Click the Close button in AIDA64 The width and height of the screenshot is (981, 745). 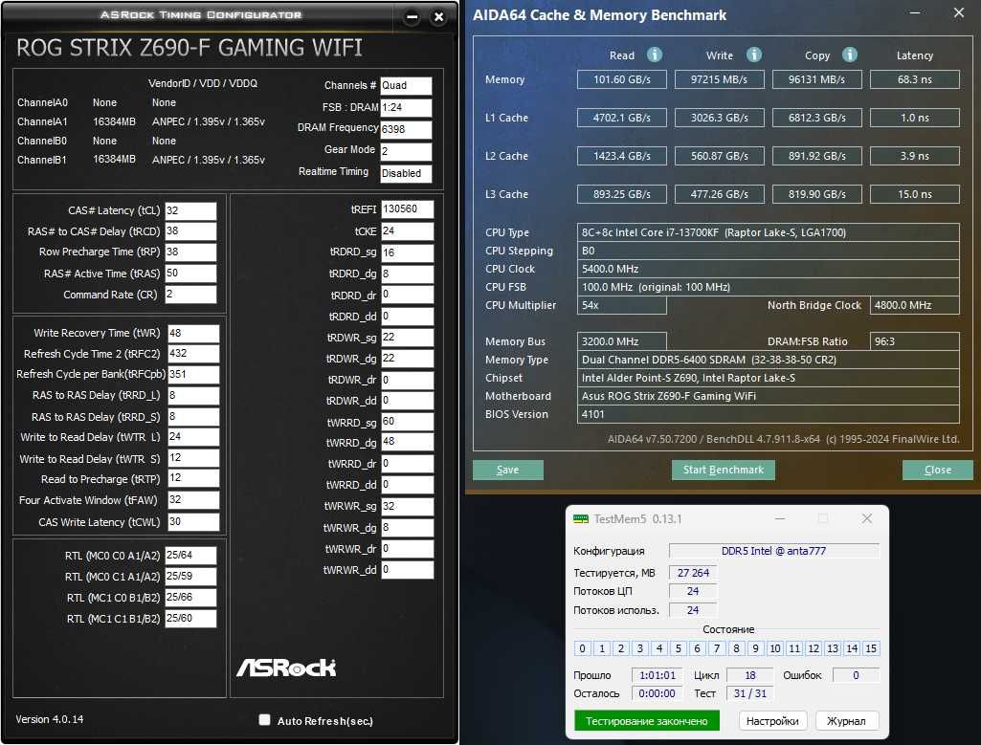click(x=937, y=470)
